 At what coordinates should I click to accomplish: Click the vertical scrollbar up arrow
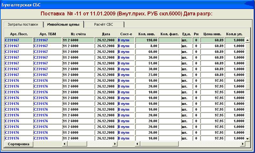click(248, 40)
